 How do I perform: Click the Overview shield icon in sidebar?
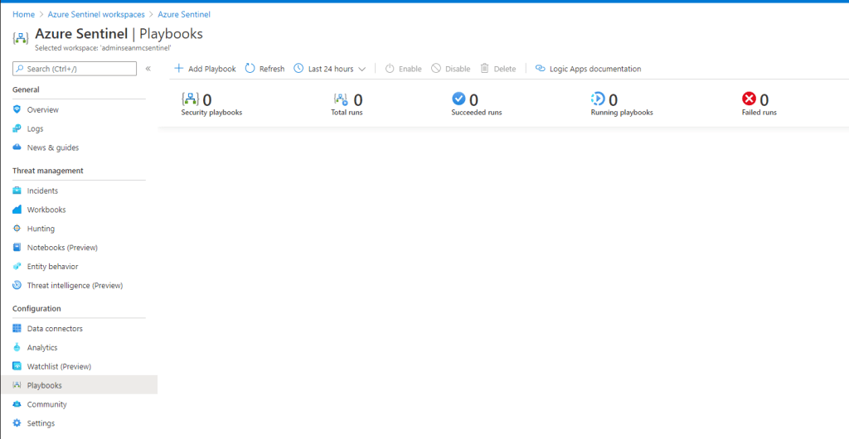[x=17, y=109]
